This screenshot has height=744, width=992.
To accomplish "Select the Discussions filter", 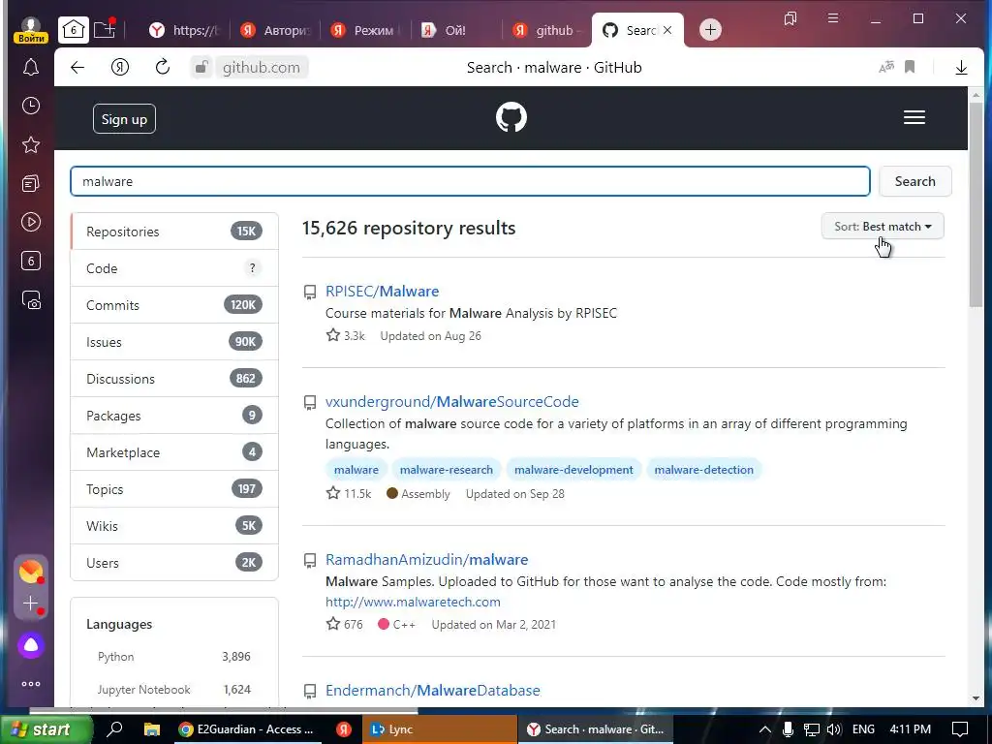I will (x=174, y=379).
